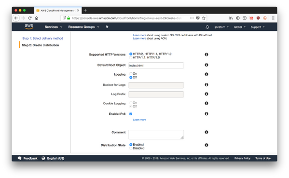Show info for Supported HTTP Versions
The height and width of the screenshot is (178, 289).
(x=206, y=55)
